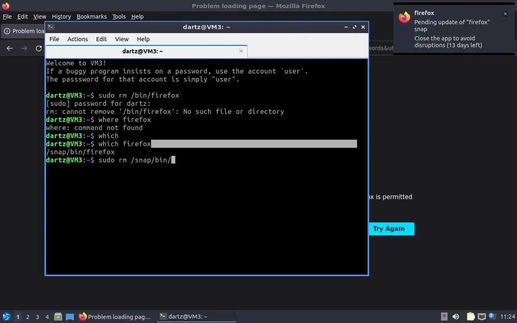The width and height of the screenshot is (517, 323).
Task: Click 'Pending update of "firefox" snap' notification text
Action: click(452, 25)
